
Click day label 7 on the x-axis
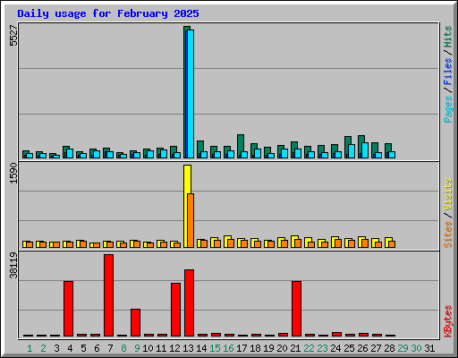(x=110, y=348)
